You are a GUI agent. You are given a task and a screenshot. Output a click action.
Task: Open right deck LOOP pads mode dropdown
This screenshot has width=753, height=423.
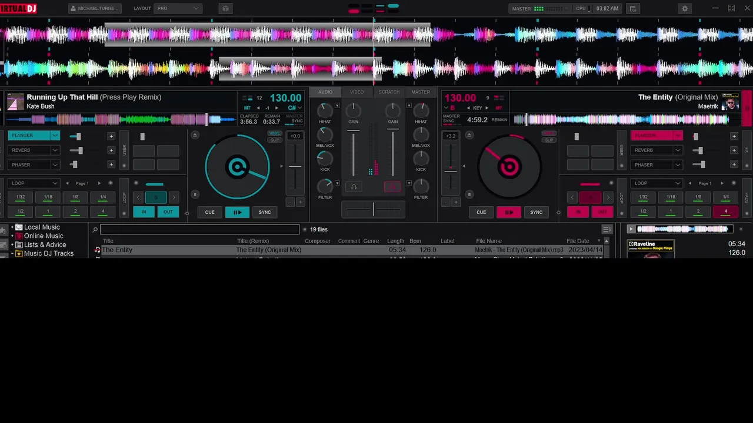pos(657,183)
